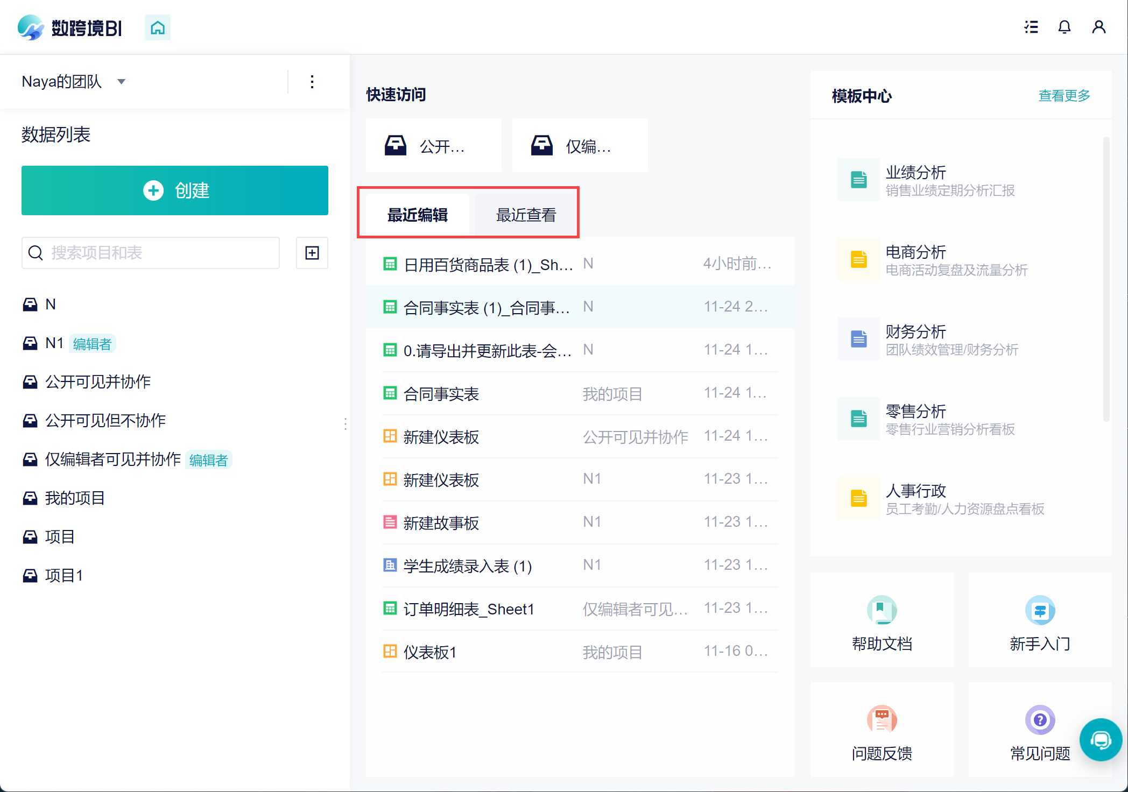Open the customer service chat bubble
The width and height of the screenshot is (1128, 792).
(1101, 740)
